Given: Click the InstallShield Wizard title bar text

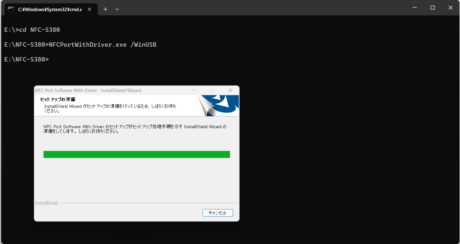Looking at the screenshot, I should [88, 90].
